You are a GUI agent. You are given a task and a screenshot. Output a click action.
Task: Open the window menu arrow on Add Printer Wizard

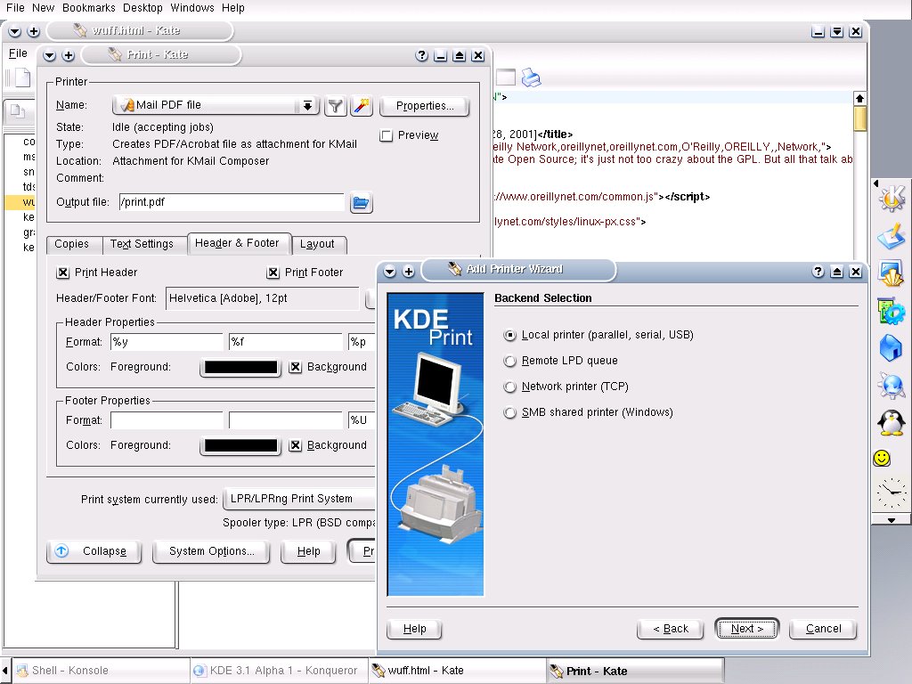(390, 272)
